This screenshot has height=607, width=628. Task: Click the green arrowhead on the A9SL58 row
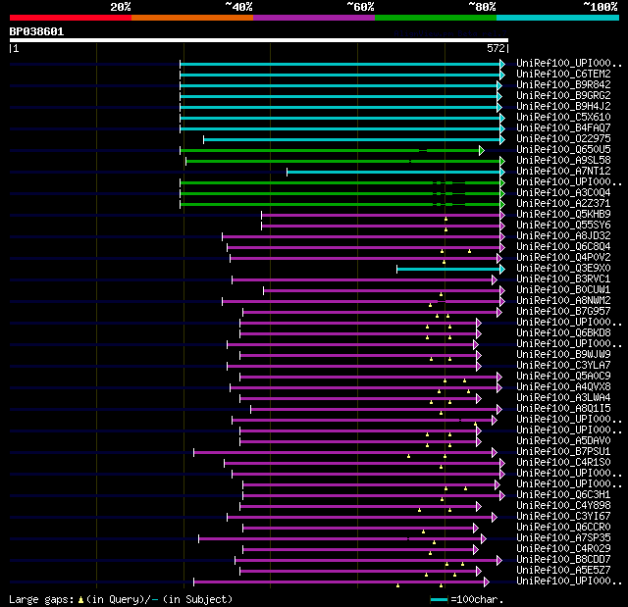click(x=502, y=161)
